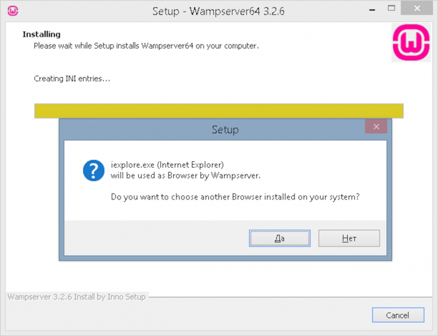Image resolution: width=438 pixels, height=336 pixels.
Task: Close the Setup dialog with the red X
Action: pyautogui.click(x=376, y=126)
